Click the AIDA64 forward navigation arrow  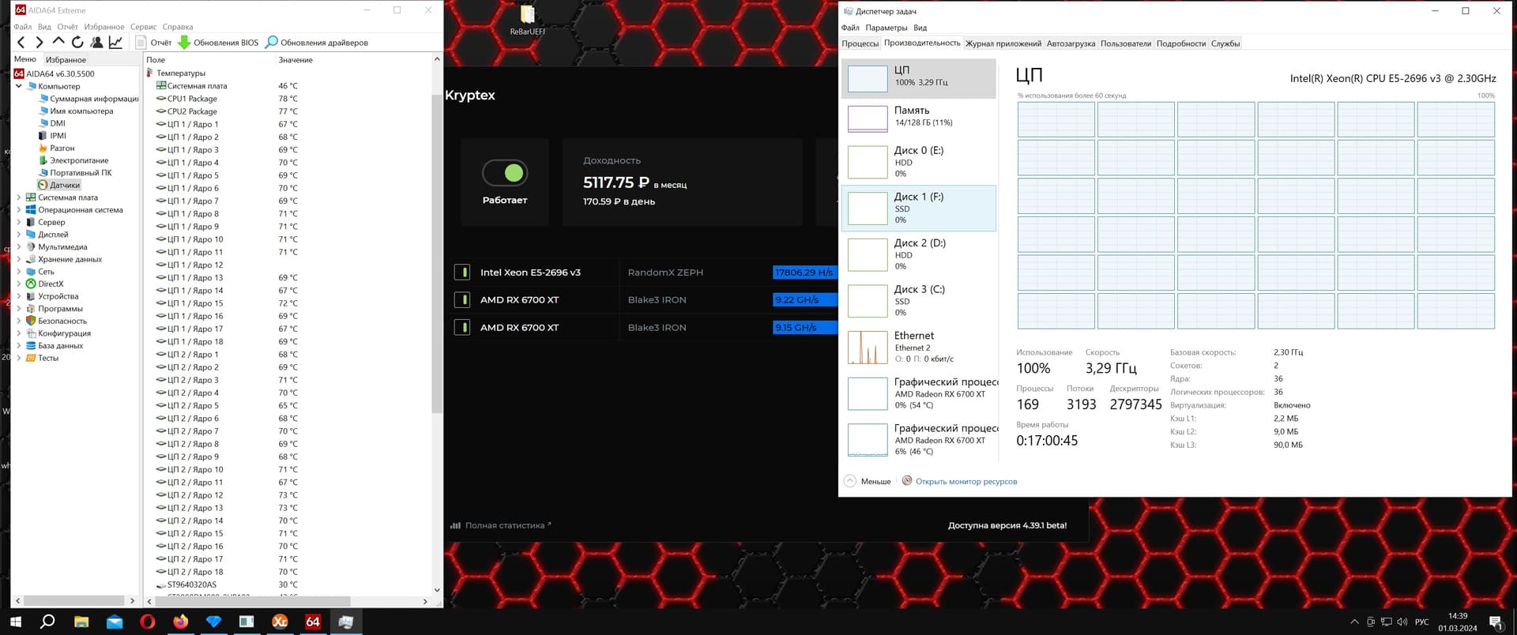40,43
